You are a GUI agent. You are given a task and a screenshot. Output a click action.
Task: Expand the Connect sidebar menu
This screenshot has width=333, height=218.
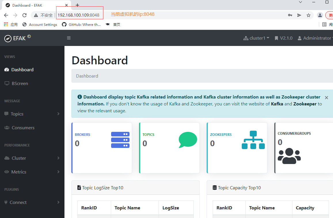[x=32, y=202]
